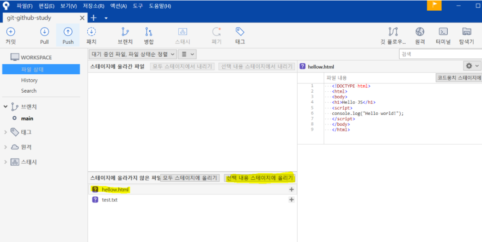The height and width of the screenshot is (242, 482).
Task: Close the git-github-study tab
Action: point(82,18)
